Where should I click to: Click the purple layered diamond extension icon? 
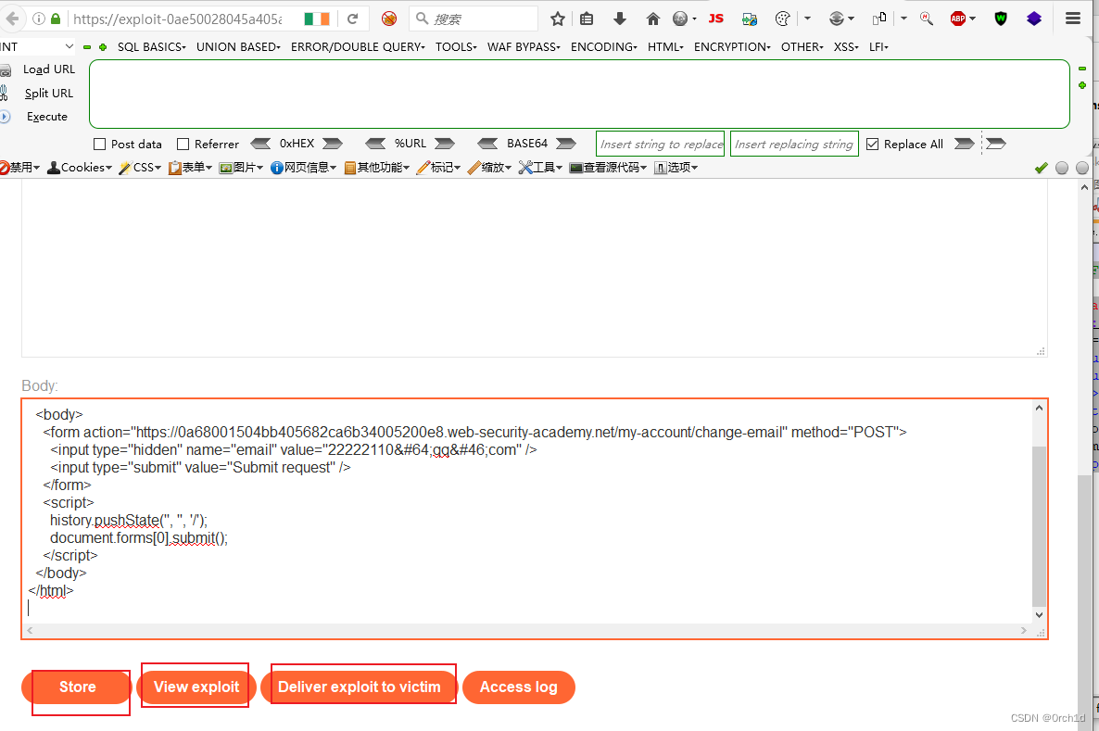tap(1034, 19)
